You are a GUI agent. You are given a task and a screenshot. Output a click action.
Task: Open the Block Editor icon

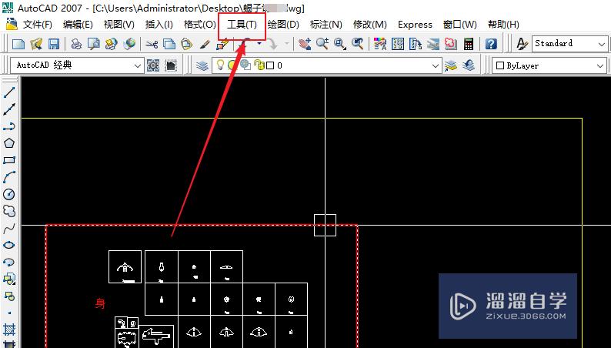222,44
